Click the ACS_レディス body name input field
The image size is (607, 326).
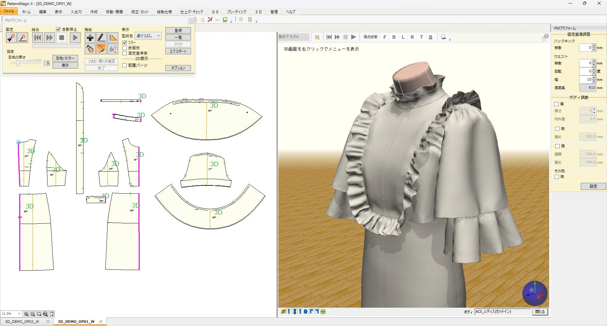503,312
